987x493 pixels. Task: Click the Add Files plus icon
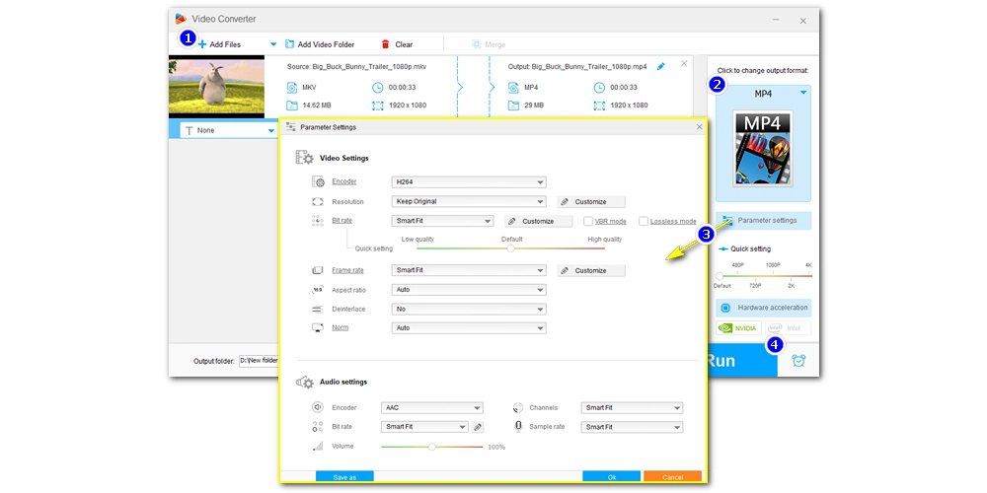point(202,44)
